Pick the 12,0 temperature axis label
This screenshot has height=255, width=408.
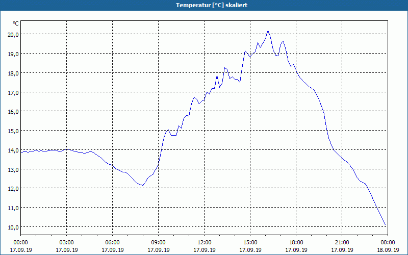pos(13,189)
